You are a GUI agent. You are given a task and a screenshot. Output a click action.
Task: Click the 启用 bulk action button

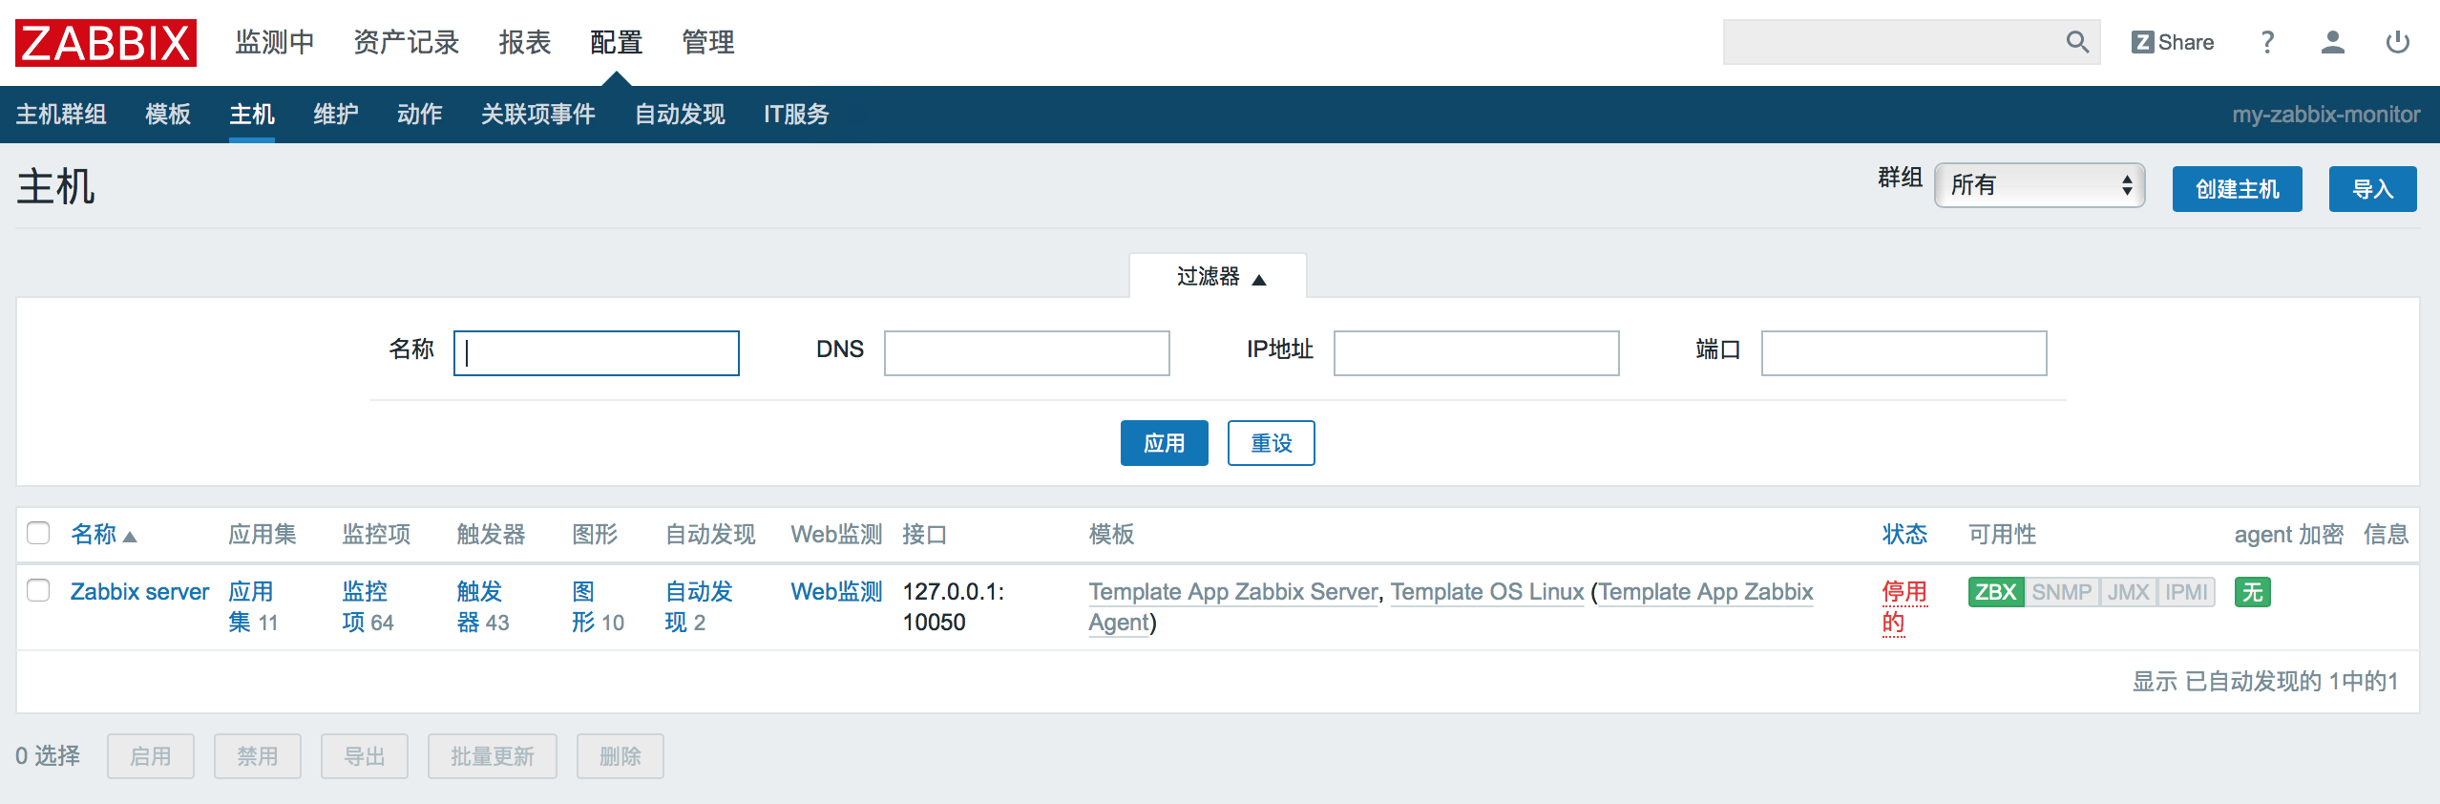click(x=151, y=756)
